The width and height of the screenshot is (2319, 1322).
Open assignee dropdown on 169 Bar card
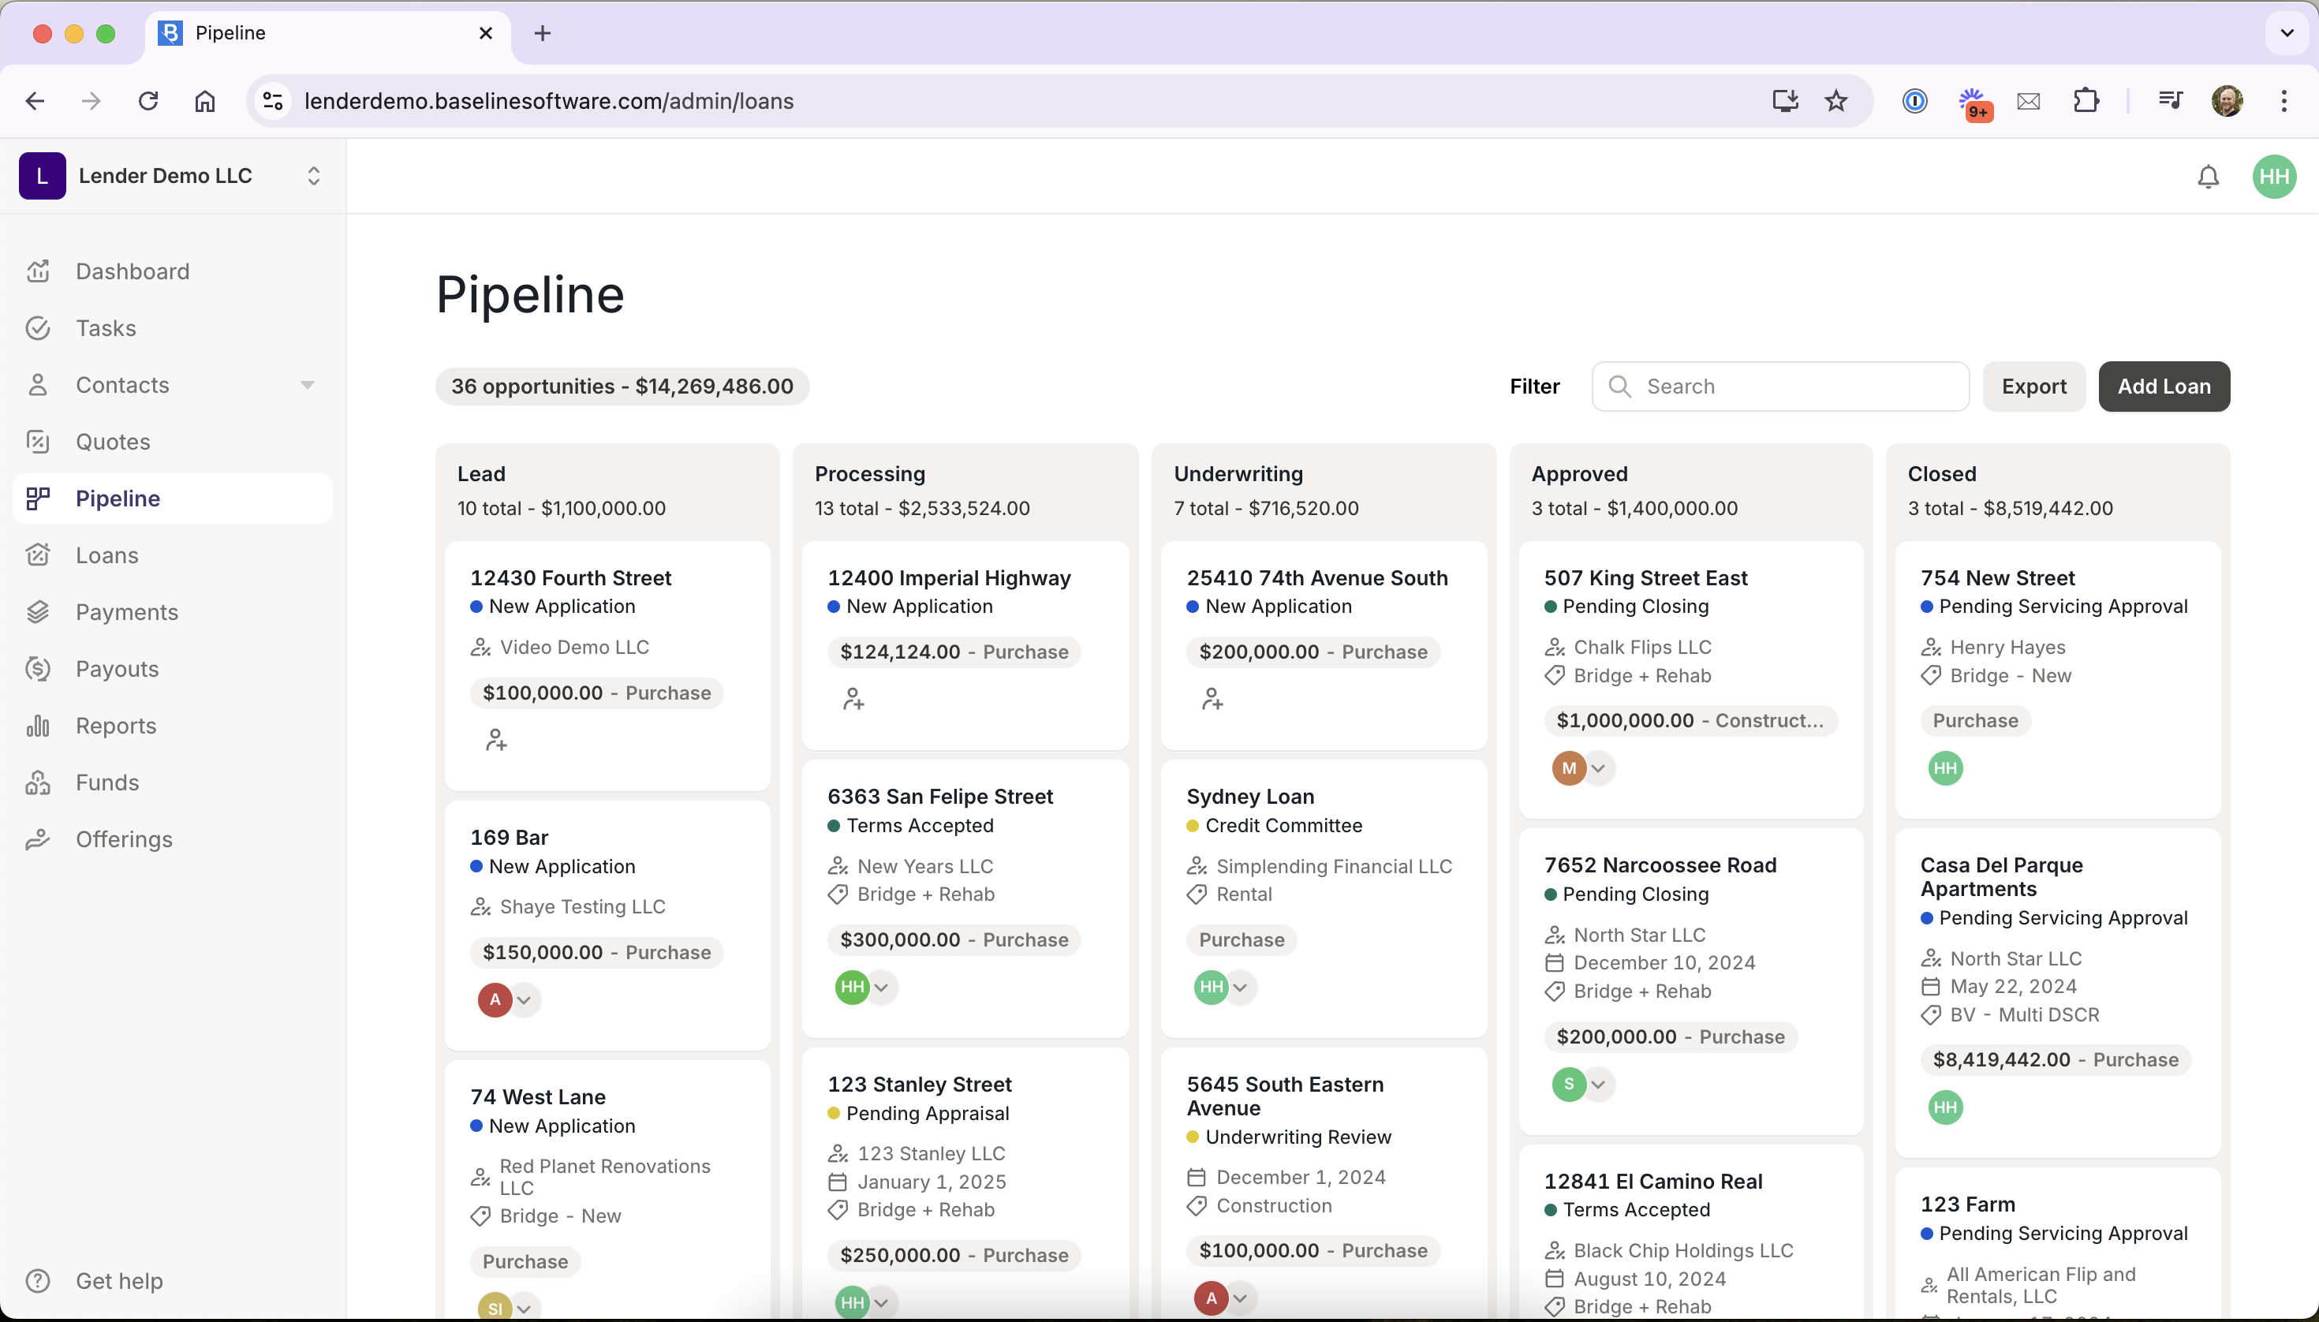coord(524,999)
